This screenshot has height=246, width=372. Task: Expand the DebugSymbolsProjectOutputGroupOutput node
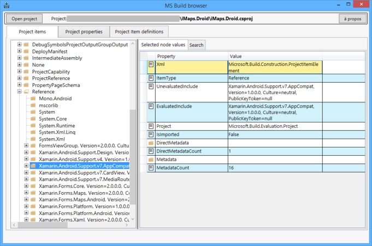tap(20, 44)
